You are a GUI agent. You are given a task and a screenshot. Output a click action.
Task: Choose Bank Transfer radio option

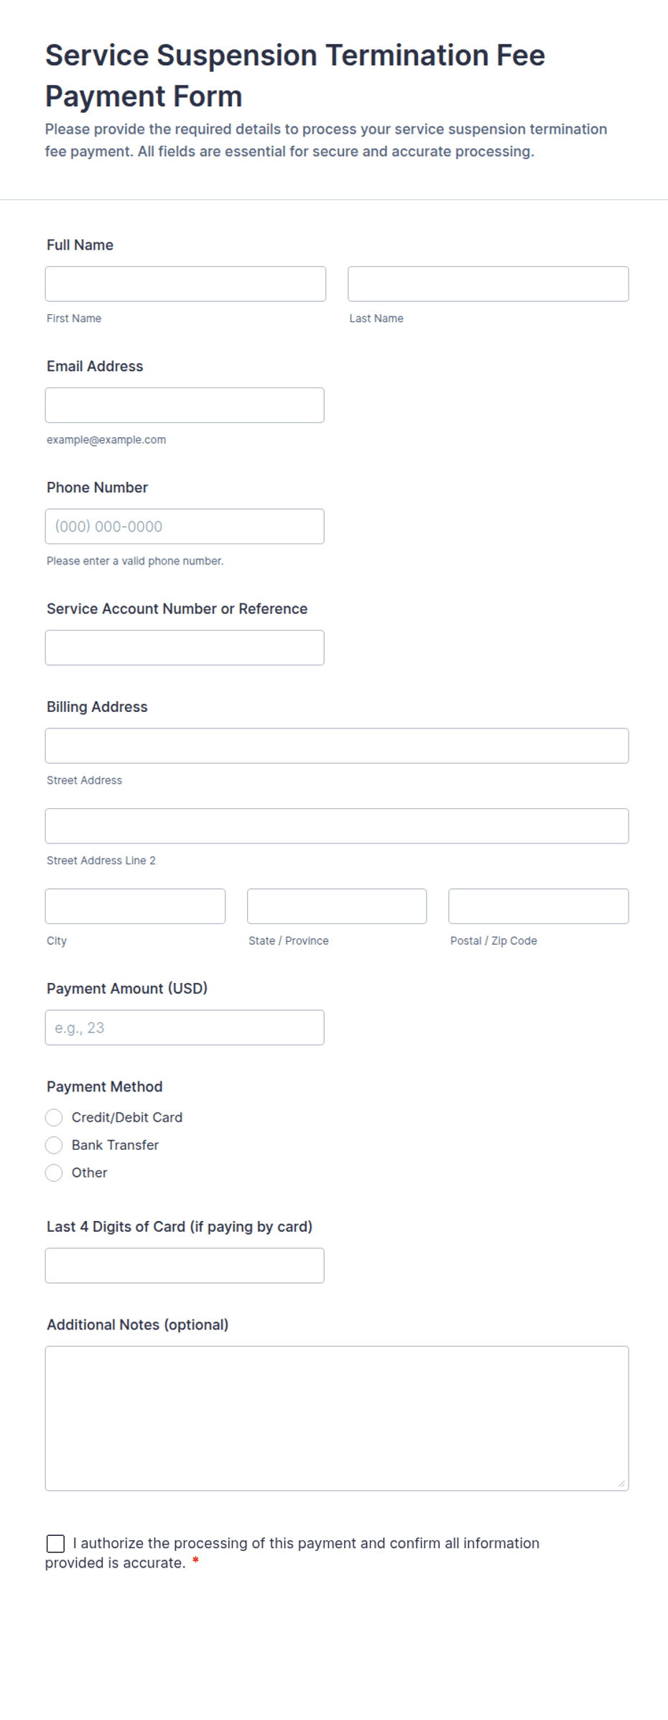[54, 1145]
